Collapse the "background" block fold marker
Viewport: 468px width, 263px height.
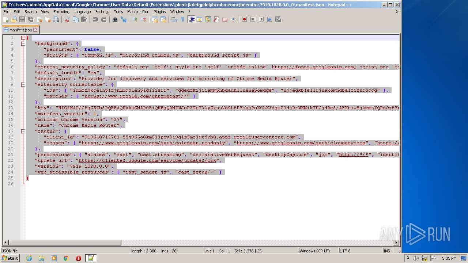(23, 43)
